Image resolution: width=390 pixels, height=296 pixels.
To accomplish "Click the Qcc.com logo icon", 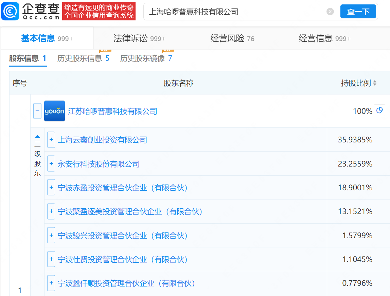I will pos(10,12).
